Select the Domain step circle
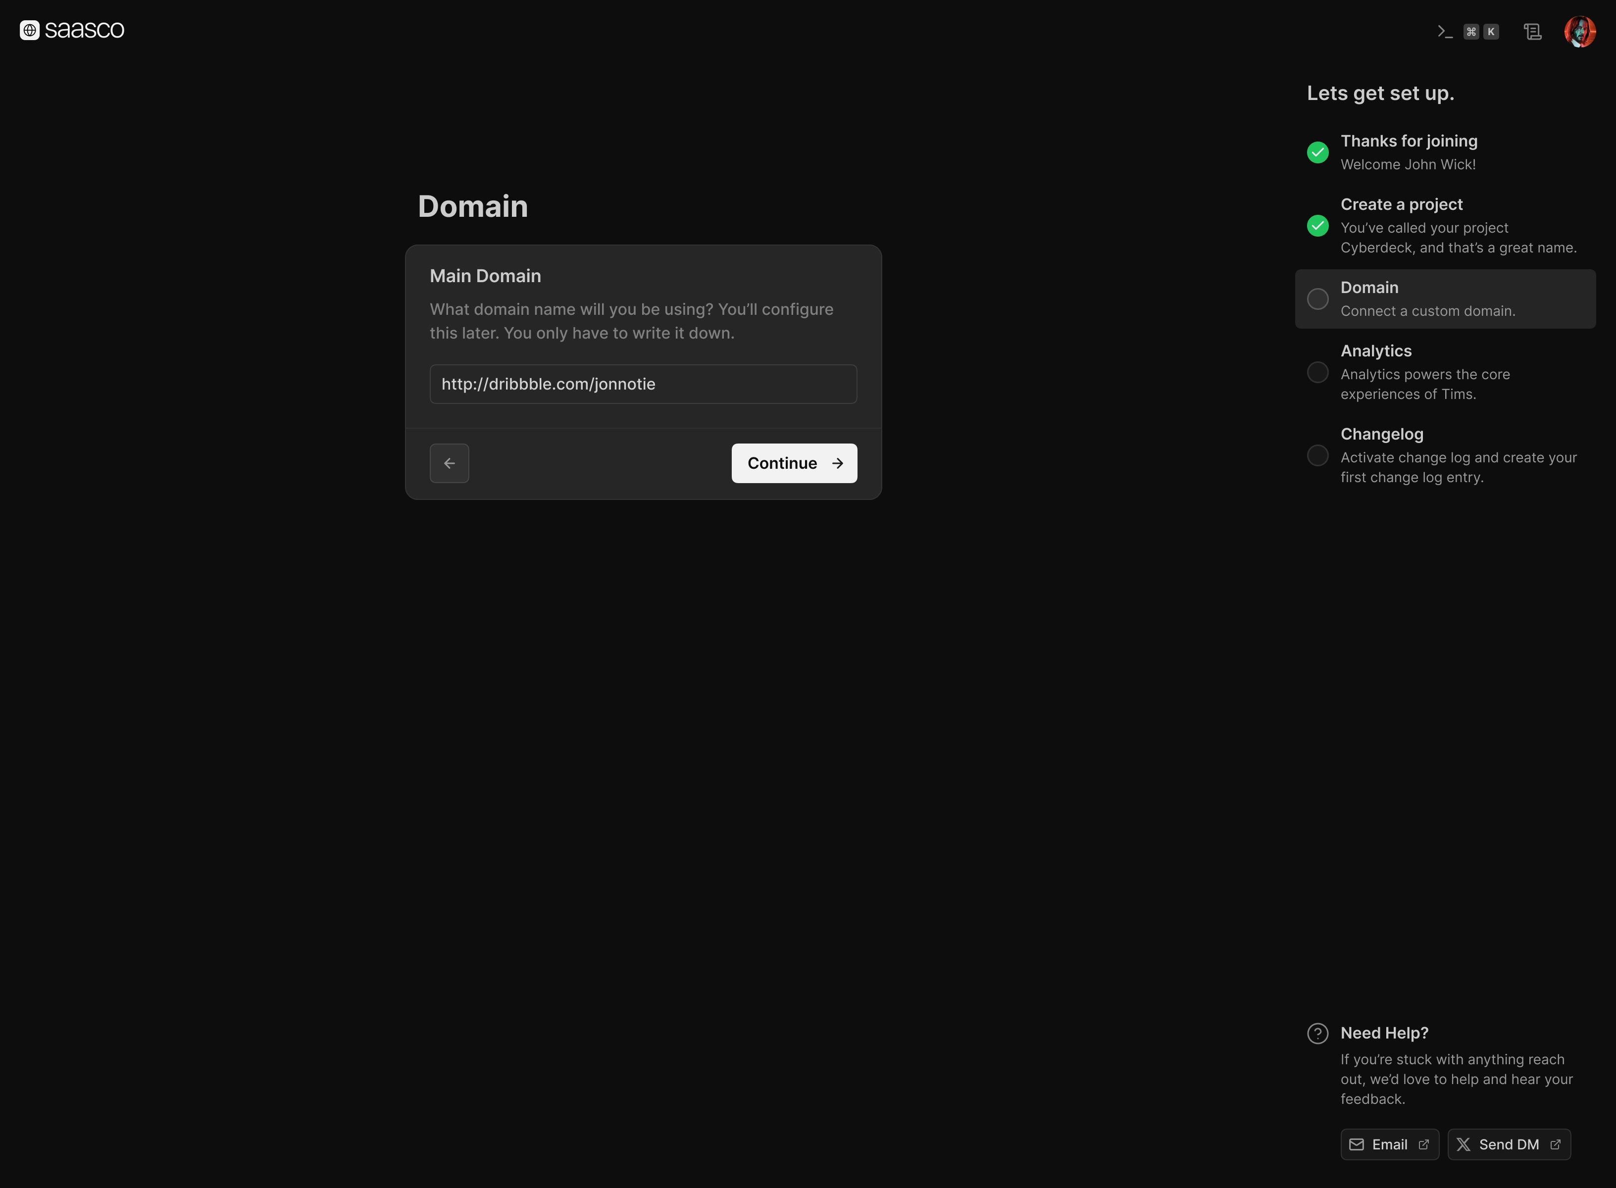1616x1188 pixels. point(1317,299)
